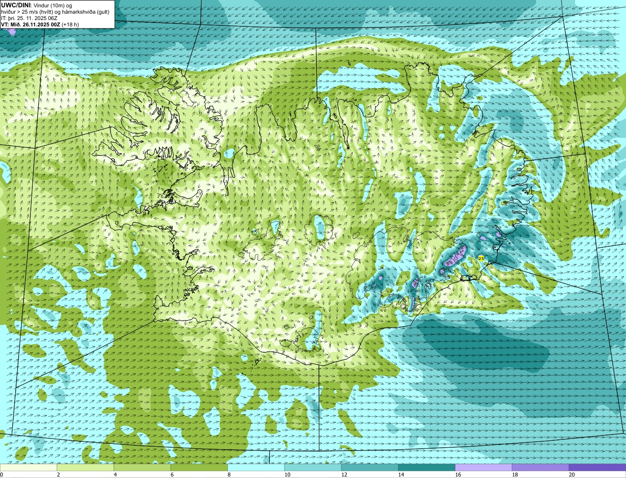This screenshot has width=626, height=478.
Task: Click the legend scale label '8'
Action: (x=229, y=474)
